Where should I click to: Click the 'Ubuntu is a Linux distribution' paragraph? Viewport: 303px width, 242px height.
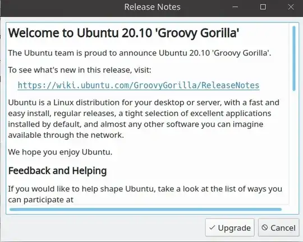144,119
